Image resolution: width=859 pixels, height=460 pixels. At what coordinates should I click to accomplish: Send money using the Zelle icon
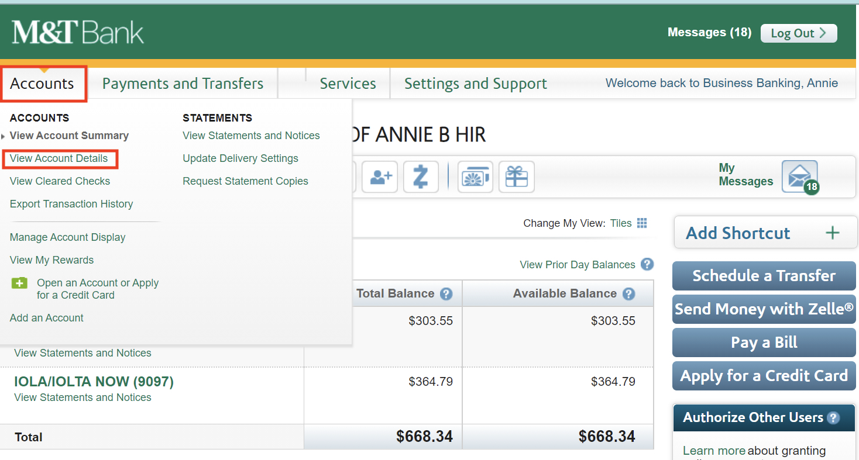pyautogui.click(x=421, y=177)
